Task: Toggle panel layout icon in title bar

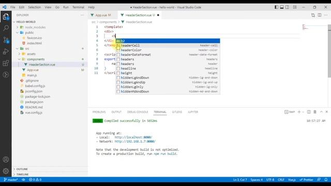Action: click(x=282, y=7)
